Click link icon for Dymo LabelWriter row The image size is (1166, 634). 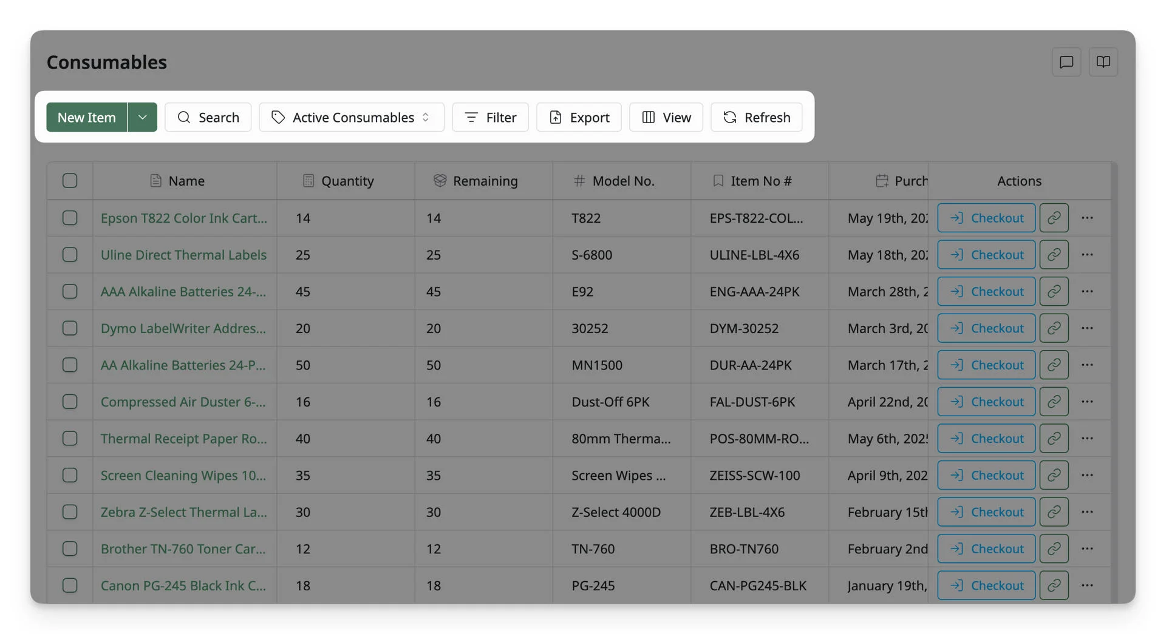tap(1054, 328)
